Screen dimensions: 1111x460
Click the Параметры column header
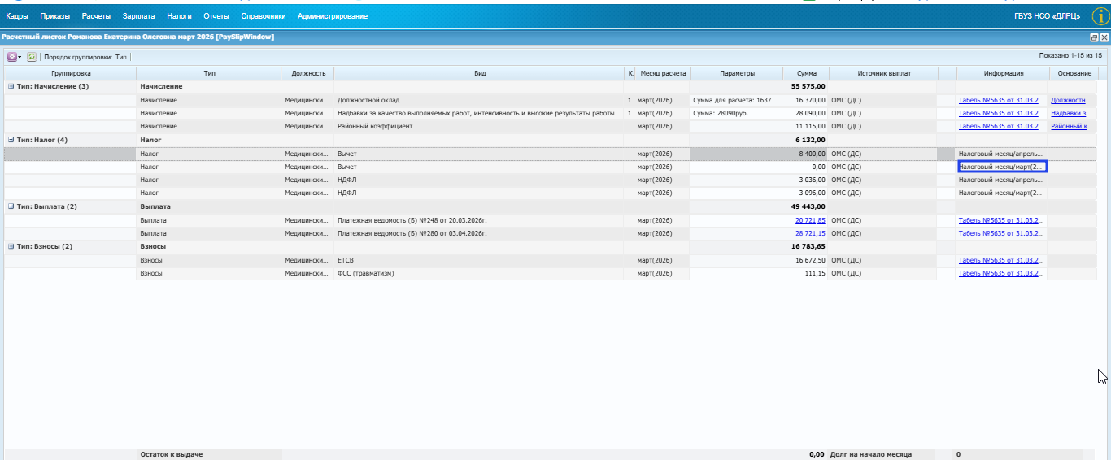(737, 73)
